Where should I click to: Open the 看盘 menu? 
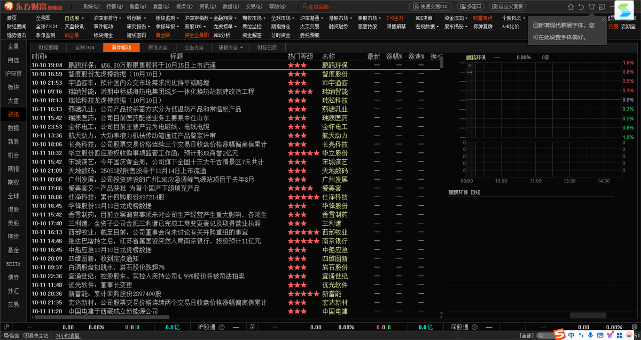click(137, 7)
